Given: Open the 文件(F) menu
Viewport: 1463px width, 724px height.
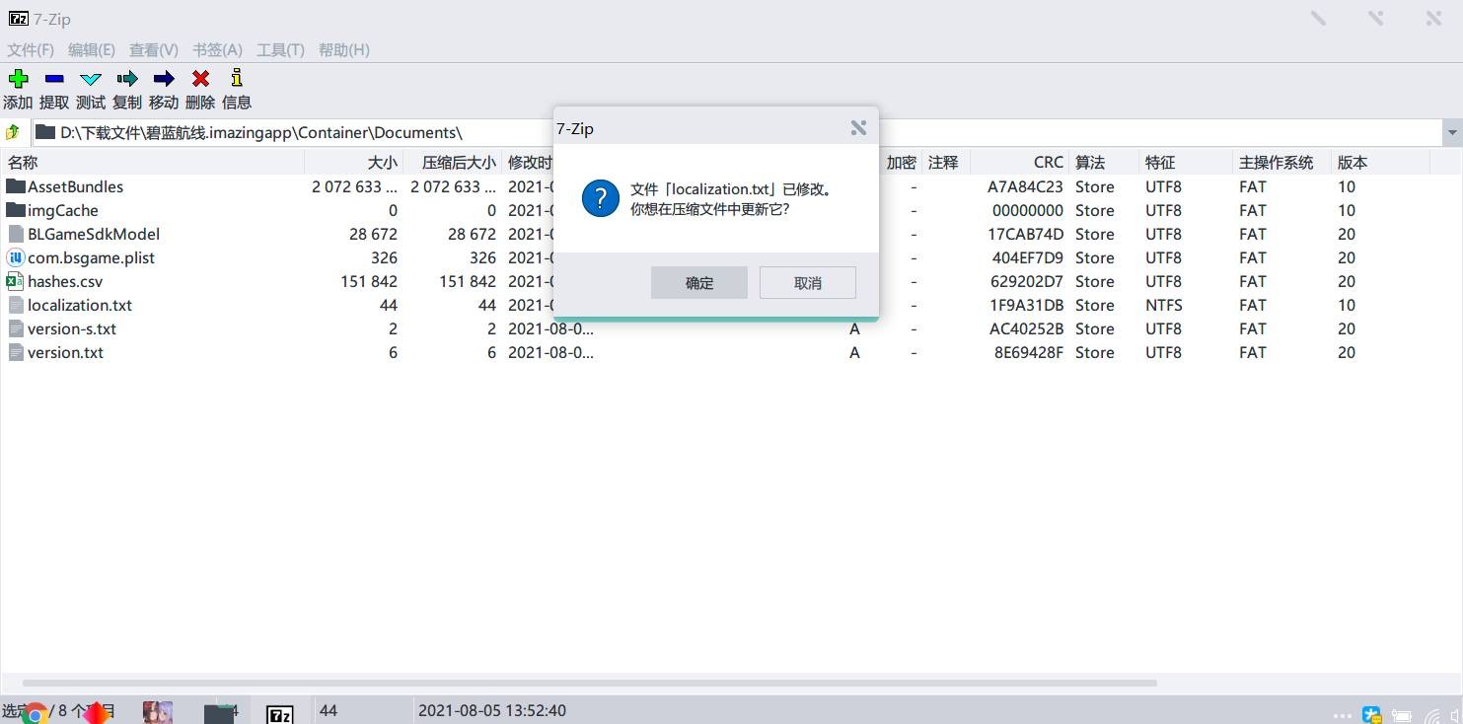Looking at the screenshot, I should coord(31,49).
